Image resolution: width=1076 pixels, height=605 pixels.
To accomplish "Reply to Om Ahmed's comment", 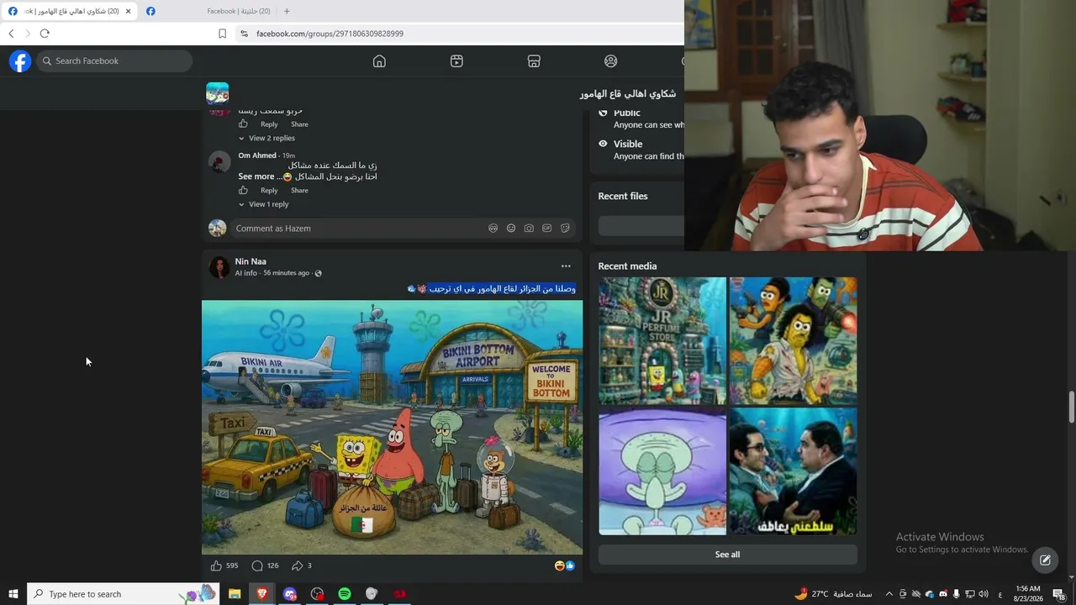I will [269, 191].
